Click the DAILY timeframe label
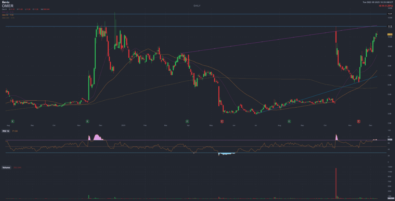The width and height of the screenshot is (395, 201). point(197,6)
